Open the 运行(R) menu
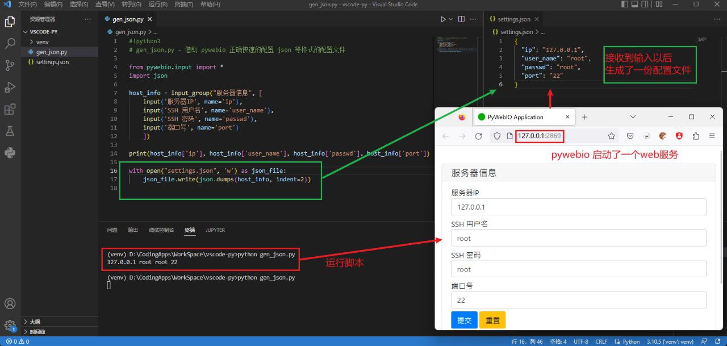The height and width of the screenshot is (346, 727). click(157, 5)
